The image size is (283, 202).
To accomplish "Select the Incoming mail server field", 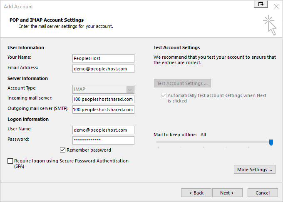I will 103,99.
